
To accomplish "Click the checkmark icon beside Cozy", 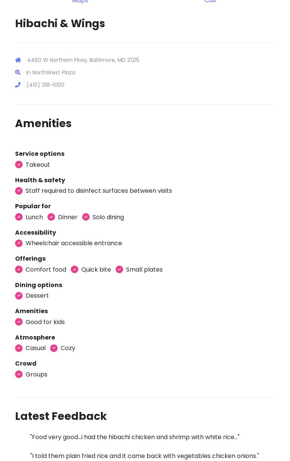I will click(x=54, y=348).
